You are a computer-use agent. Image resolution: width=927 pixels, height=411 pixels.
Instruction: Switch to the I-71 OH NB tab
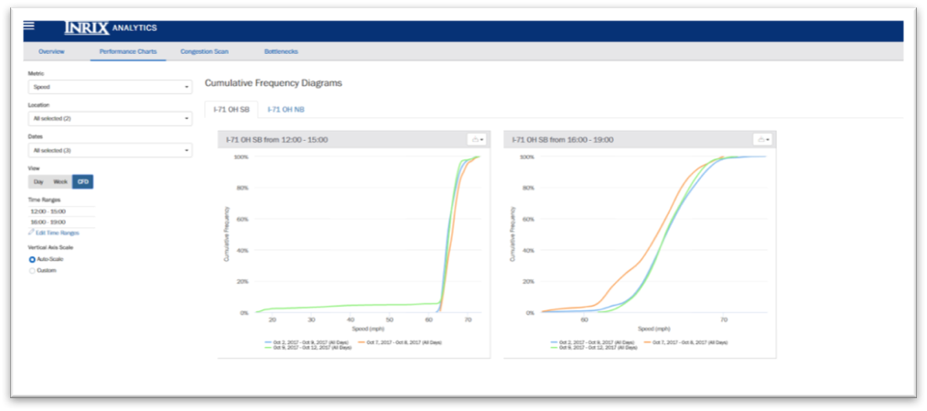tap(286, 110)
